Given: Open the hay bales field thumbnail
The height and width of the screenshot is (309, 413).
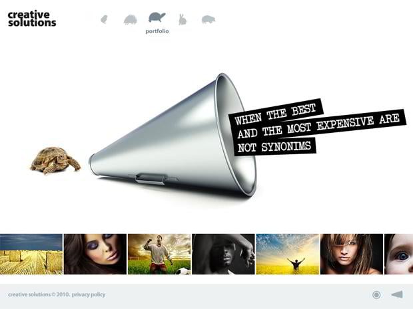Looking at the screenshot, I should click(31, 254).
